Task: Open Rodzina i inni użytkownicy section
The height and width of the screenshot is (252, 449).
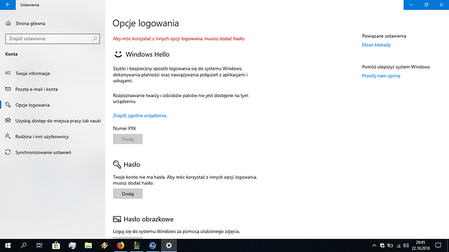Action: pos(53,137)
